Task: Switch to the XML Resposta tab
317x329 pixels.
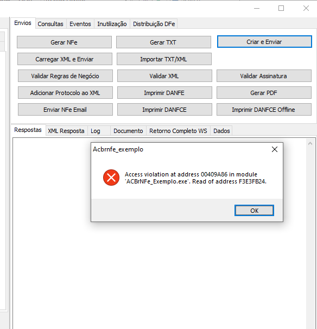Action: coord(66,131)
